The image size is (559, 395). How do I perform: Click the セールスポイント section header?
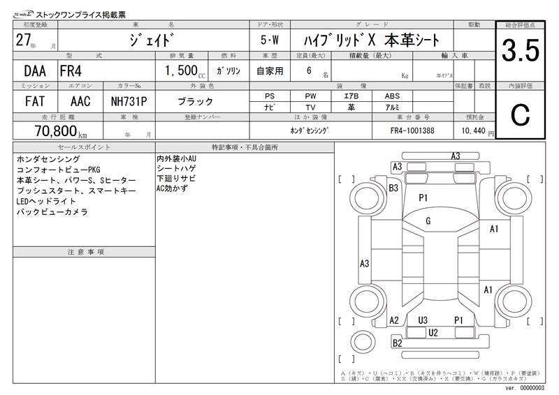point(84,147)
